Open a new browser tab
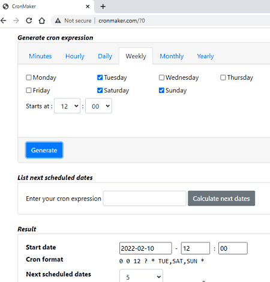This screenshot has height=282, width=270. [x=103, y=7]
